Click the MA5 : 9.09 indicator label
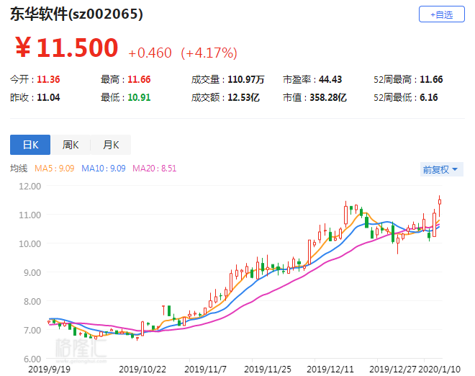This screenshot has height=376, width=475. click(x=54, y=169)
